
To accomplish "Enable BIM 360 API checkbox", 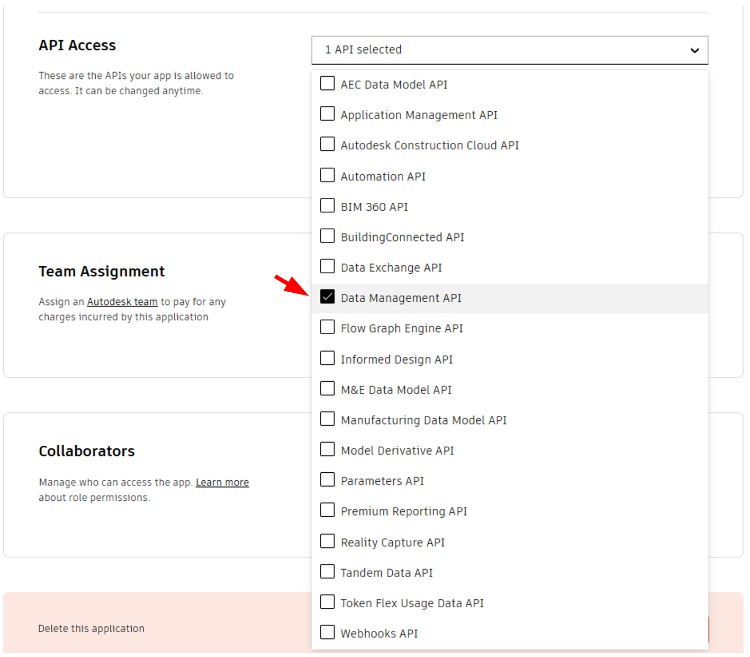I will 328,206.
